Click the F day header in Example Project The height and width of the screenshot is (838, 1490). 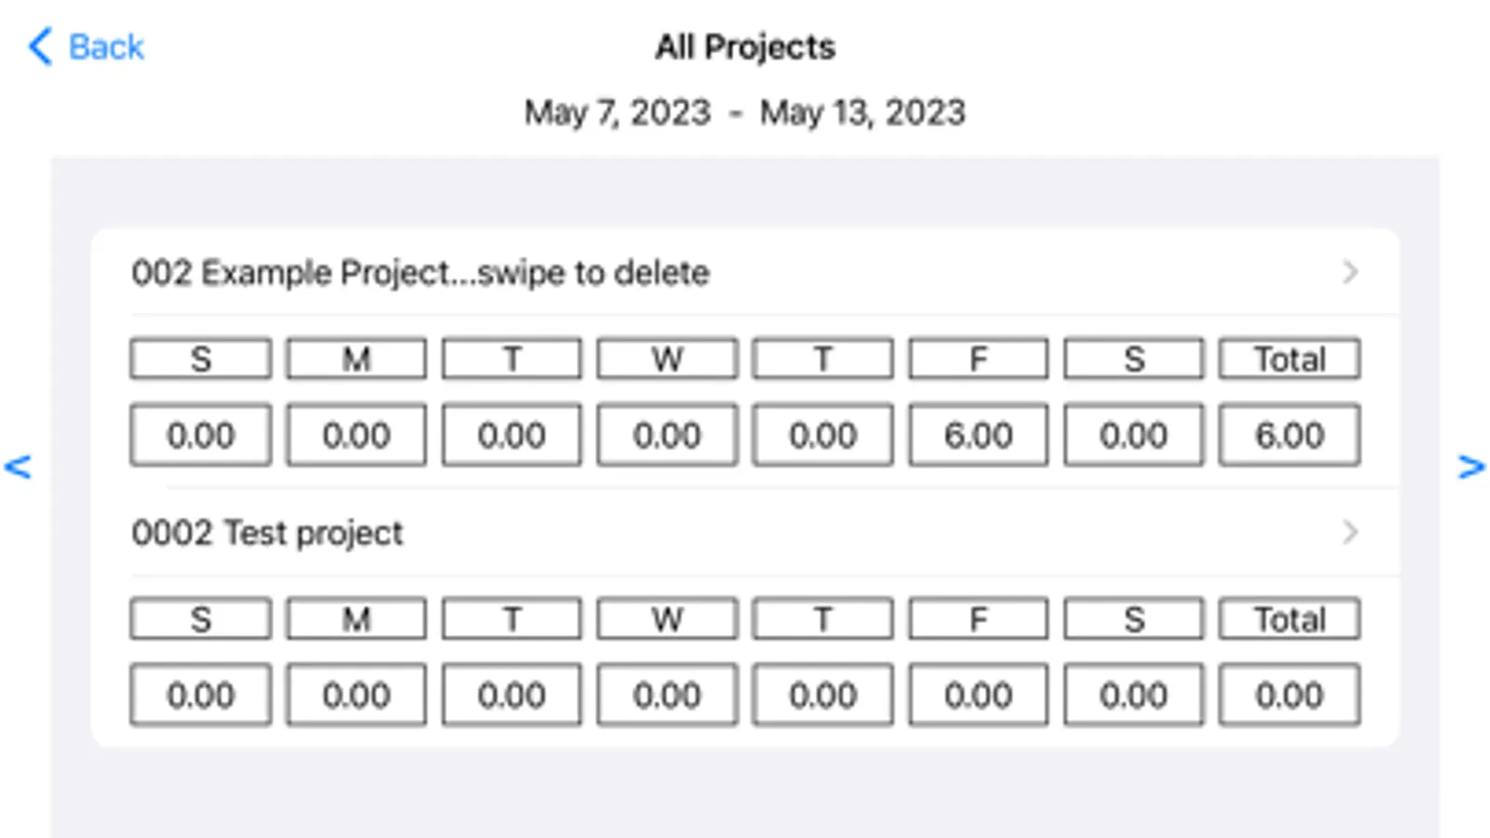pos(977,359)
